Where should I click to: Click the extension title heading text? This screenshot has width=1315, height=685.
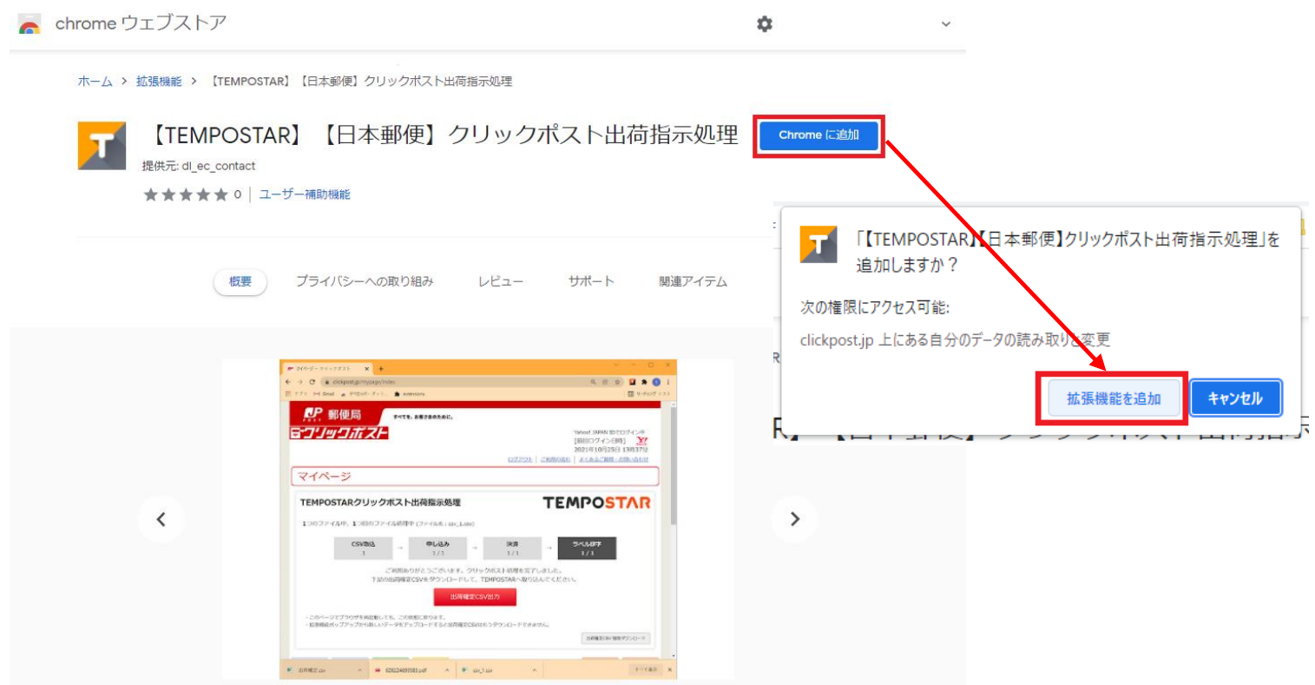click(x=443, y=135)
